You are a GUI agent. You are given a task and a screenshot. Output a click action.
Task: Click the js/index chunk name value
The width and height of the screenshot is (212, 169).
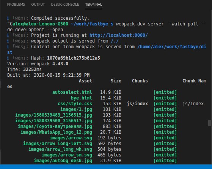tap(193, 104)
